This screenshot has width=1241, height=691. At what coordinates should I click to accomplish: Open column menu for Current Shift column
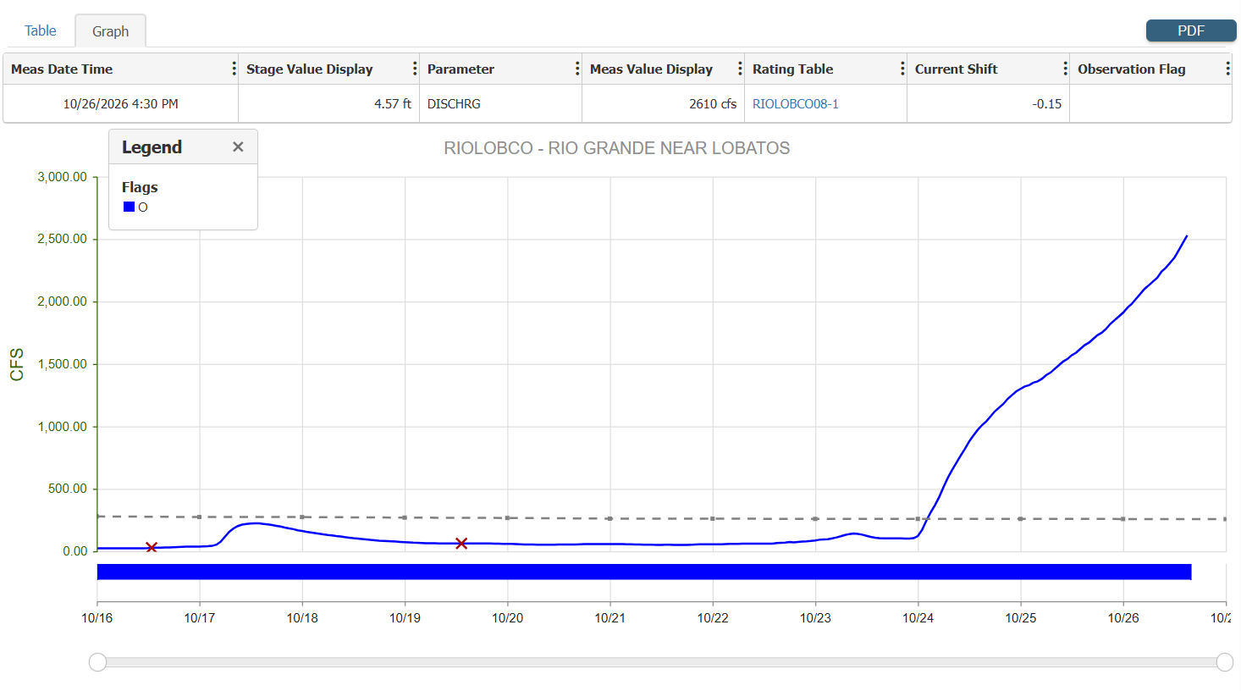pos(1064,69)
